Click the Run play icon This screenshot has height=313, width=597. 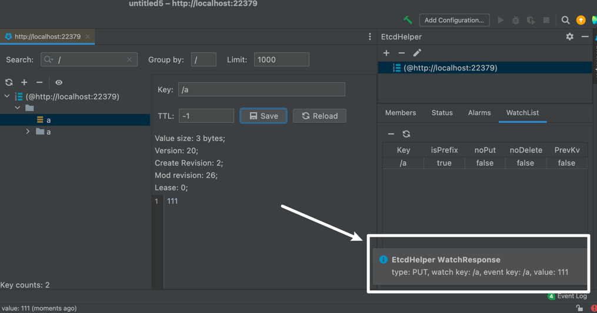(501, 20)
